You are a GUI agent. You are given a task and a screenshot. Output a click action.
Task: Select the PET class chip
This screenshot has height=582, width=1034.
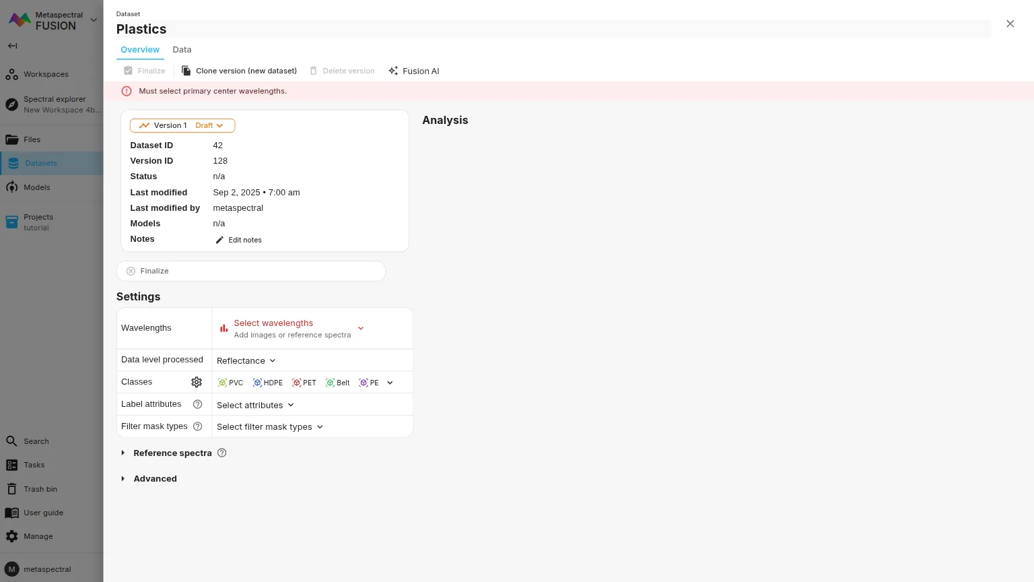tap(304, 383)
